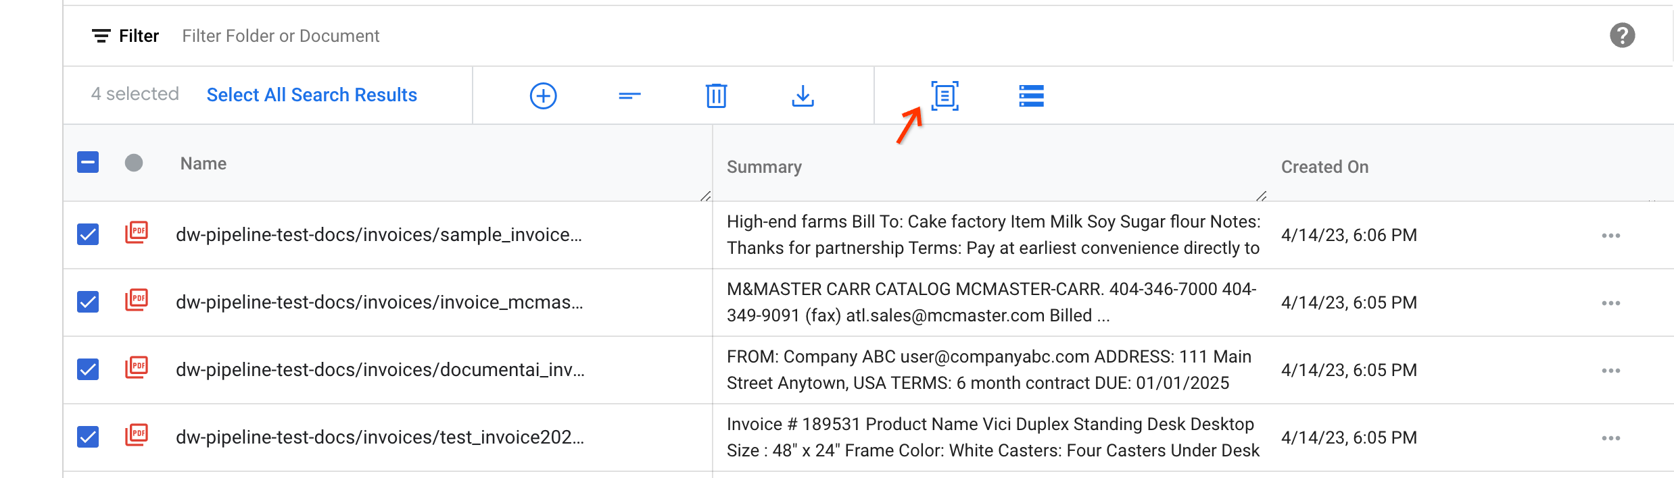Click the list view icon
Image resolution: width=1674 pixels, height=478 pixels.
click(1031, 96)
